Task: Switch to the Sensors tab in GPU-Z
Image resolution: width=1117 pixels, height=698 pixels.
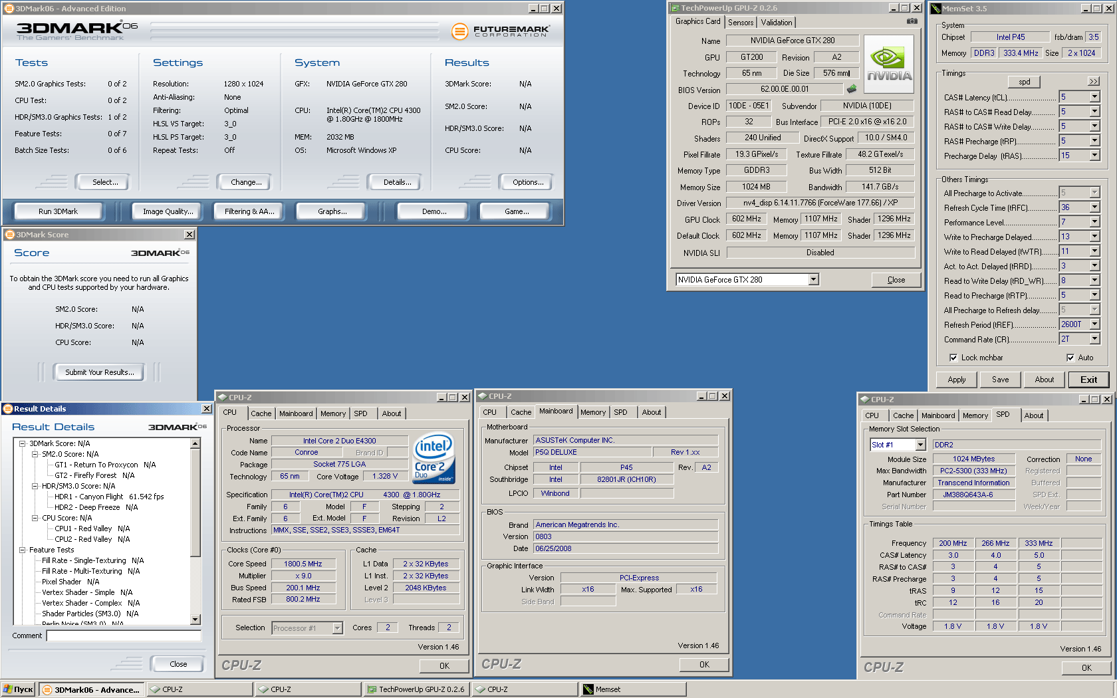Action: pyautogui.click(x=741, y=23)
